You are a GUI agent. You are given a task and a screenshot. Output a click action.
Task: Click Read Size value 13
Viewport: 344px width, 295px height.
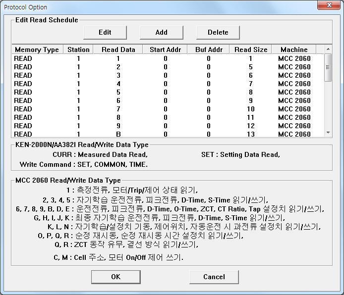tap(250, 134)
